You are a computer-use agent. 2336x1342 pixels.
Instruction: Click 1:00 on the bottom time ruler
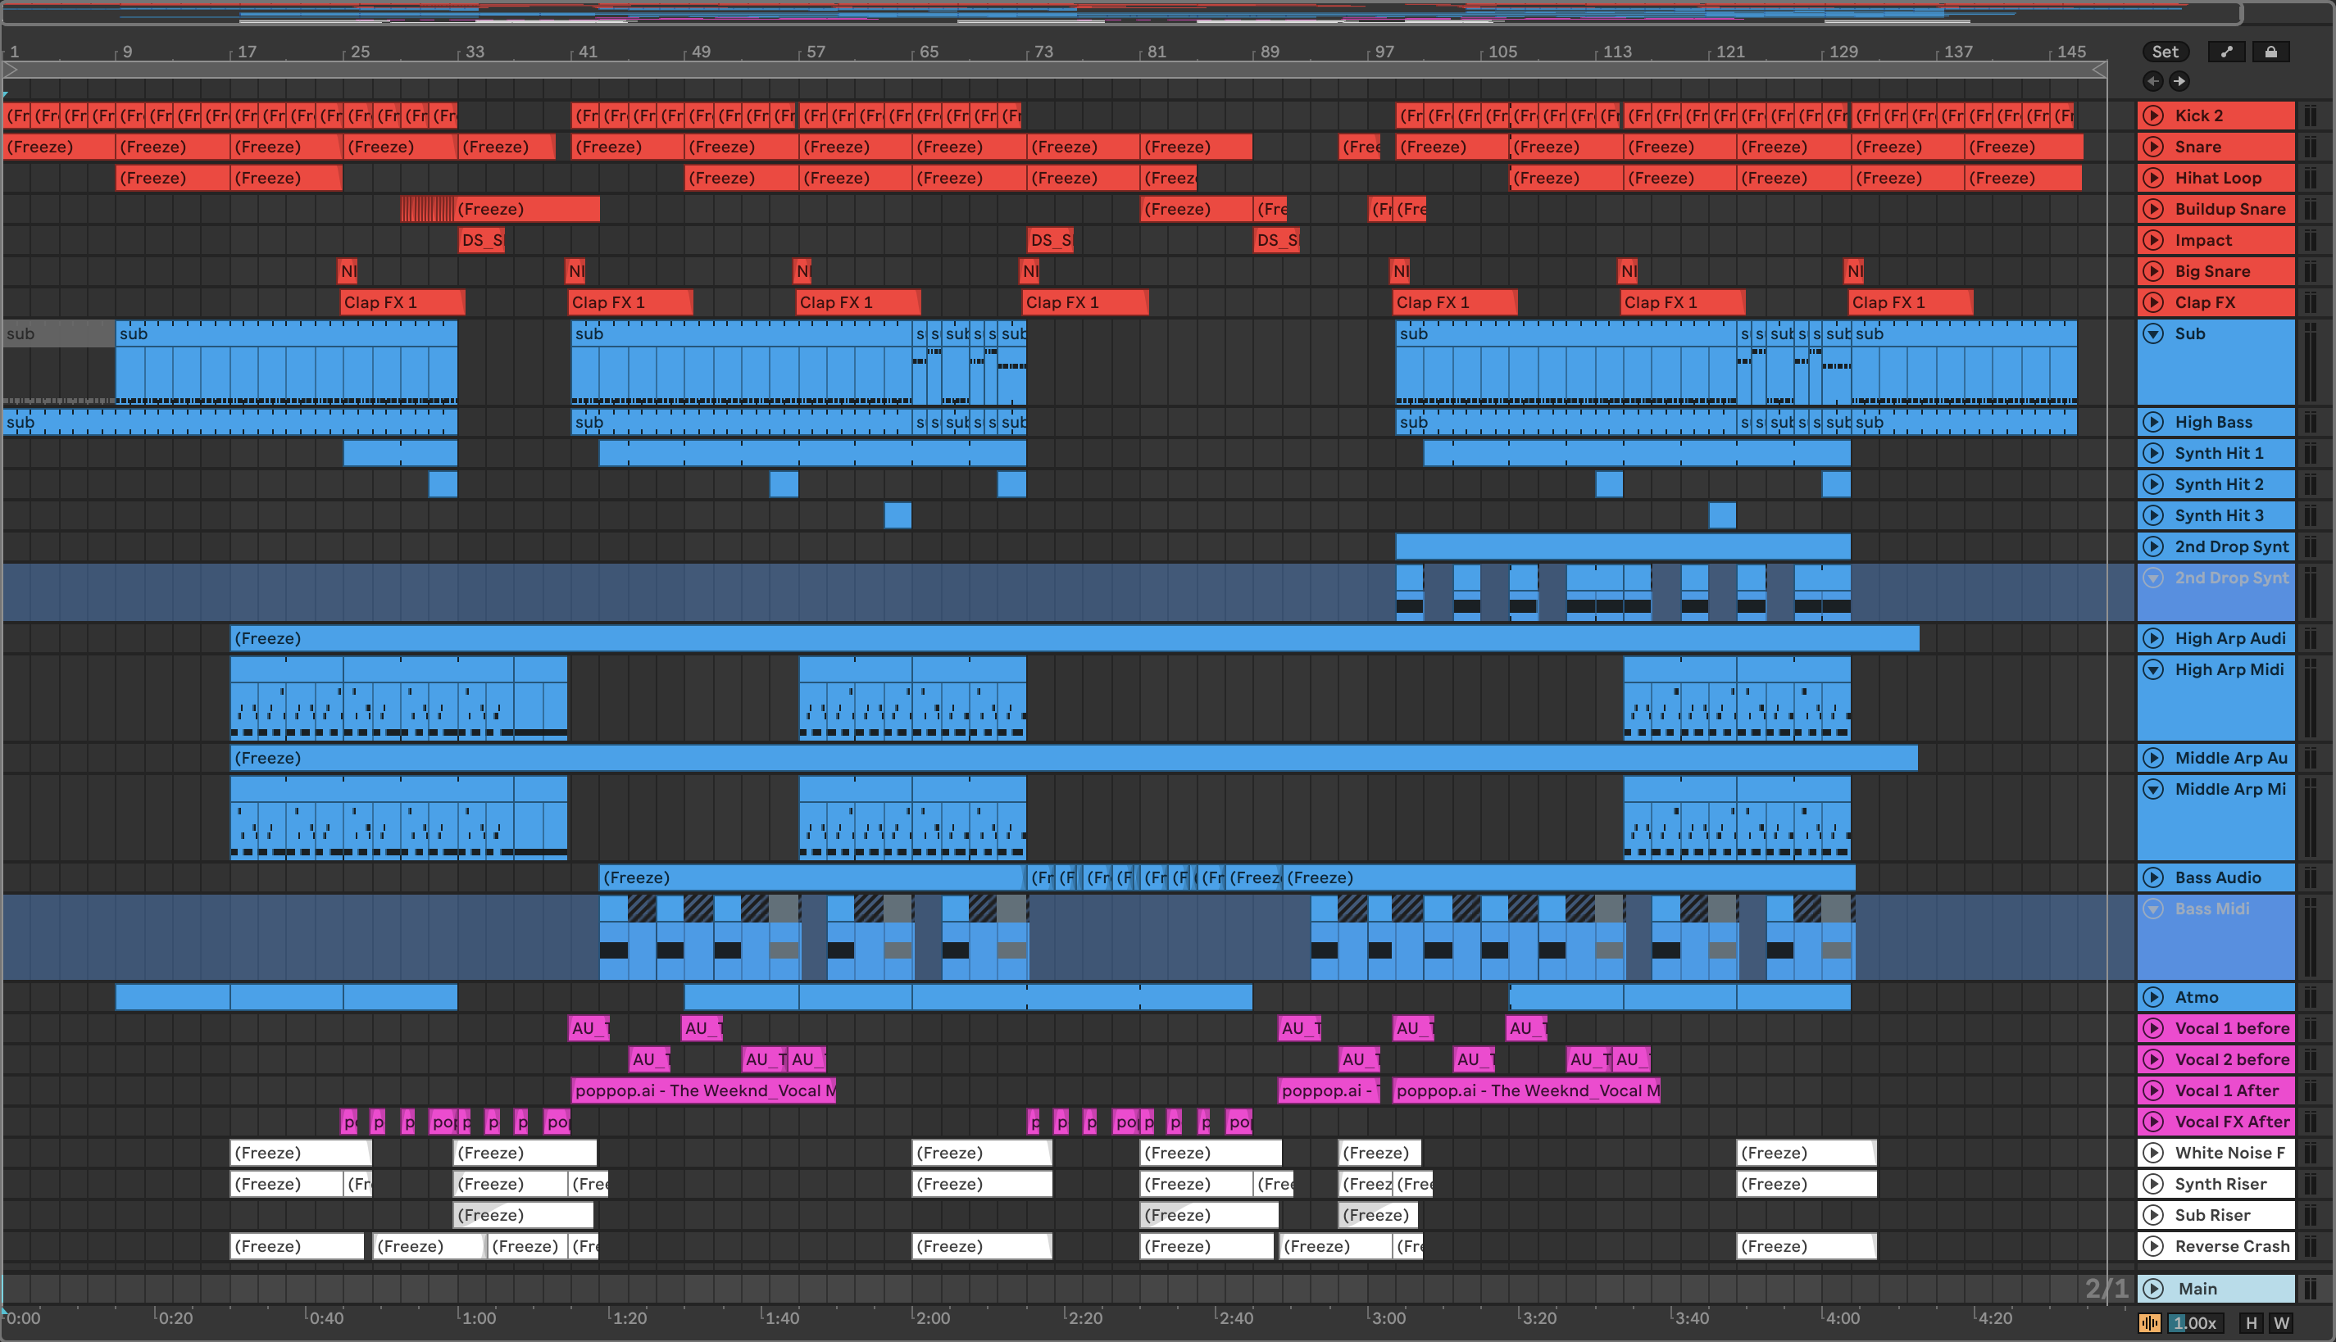(x=479, y=1318)
